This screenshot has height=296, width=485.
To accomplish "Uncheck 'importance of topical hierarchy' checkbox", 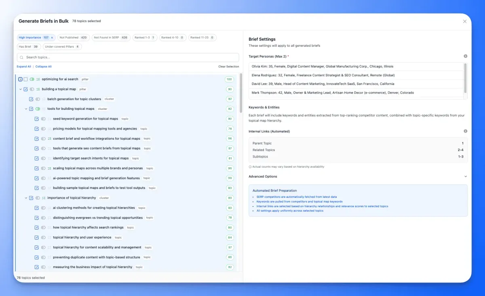I will coord(31,198).
